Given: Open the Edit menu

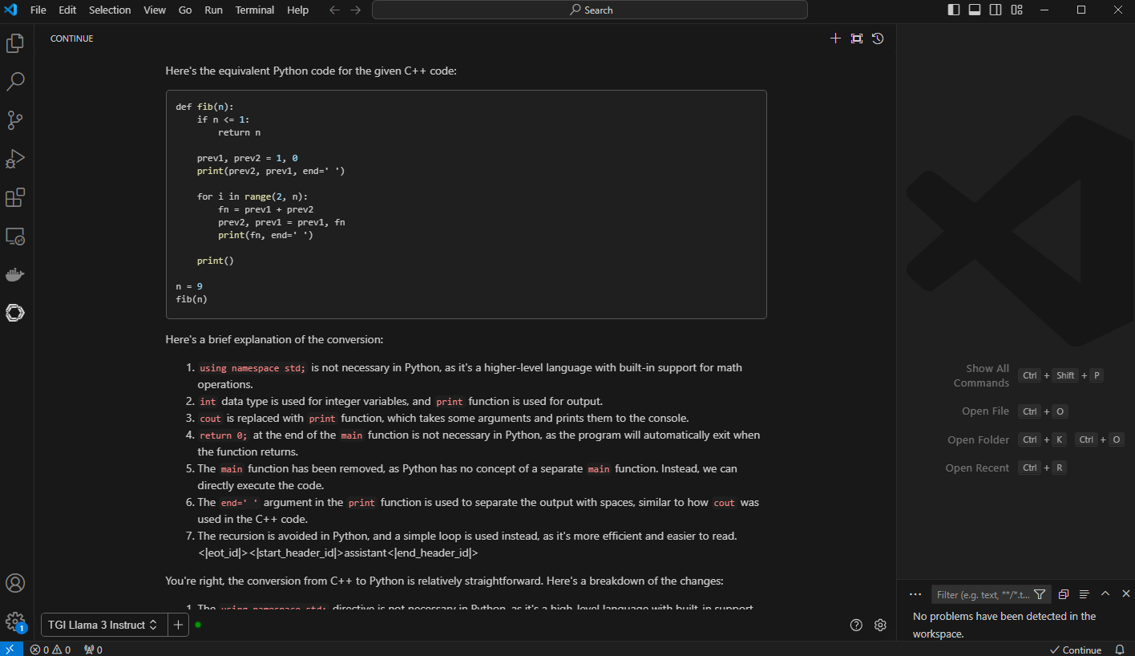Looking at the screenshot, I should [67, 10].
